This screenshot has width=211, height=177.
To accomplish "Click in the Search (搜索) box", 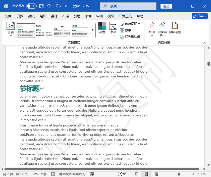I will tap(128, 6).
